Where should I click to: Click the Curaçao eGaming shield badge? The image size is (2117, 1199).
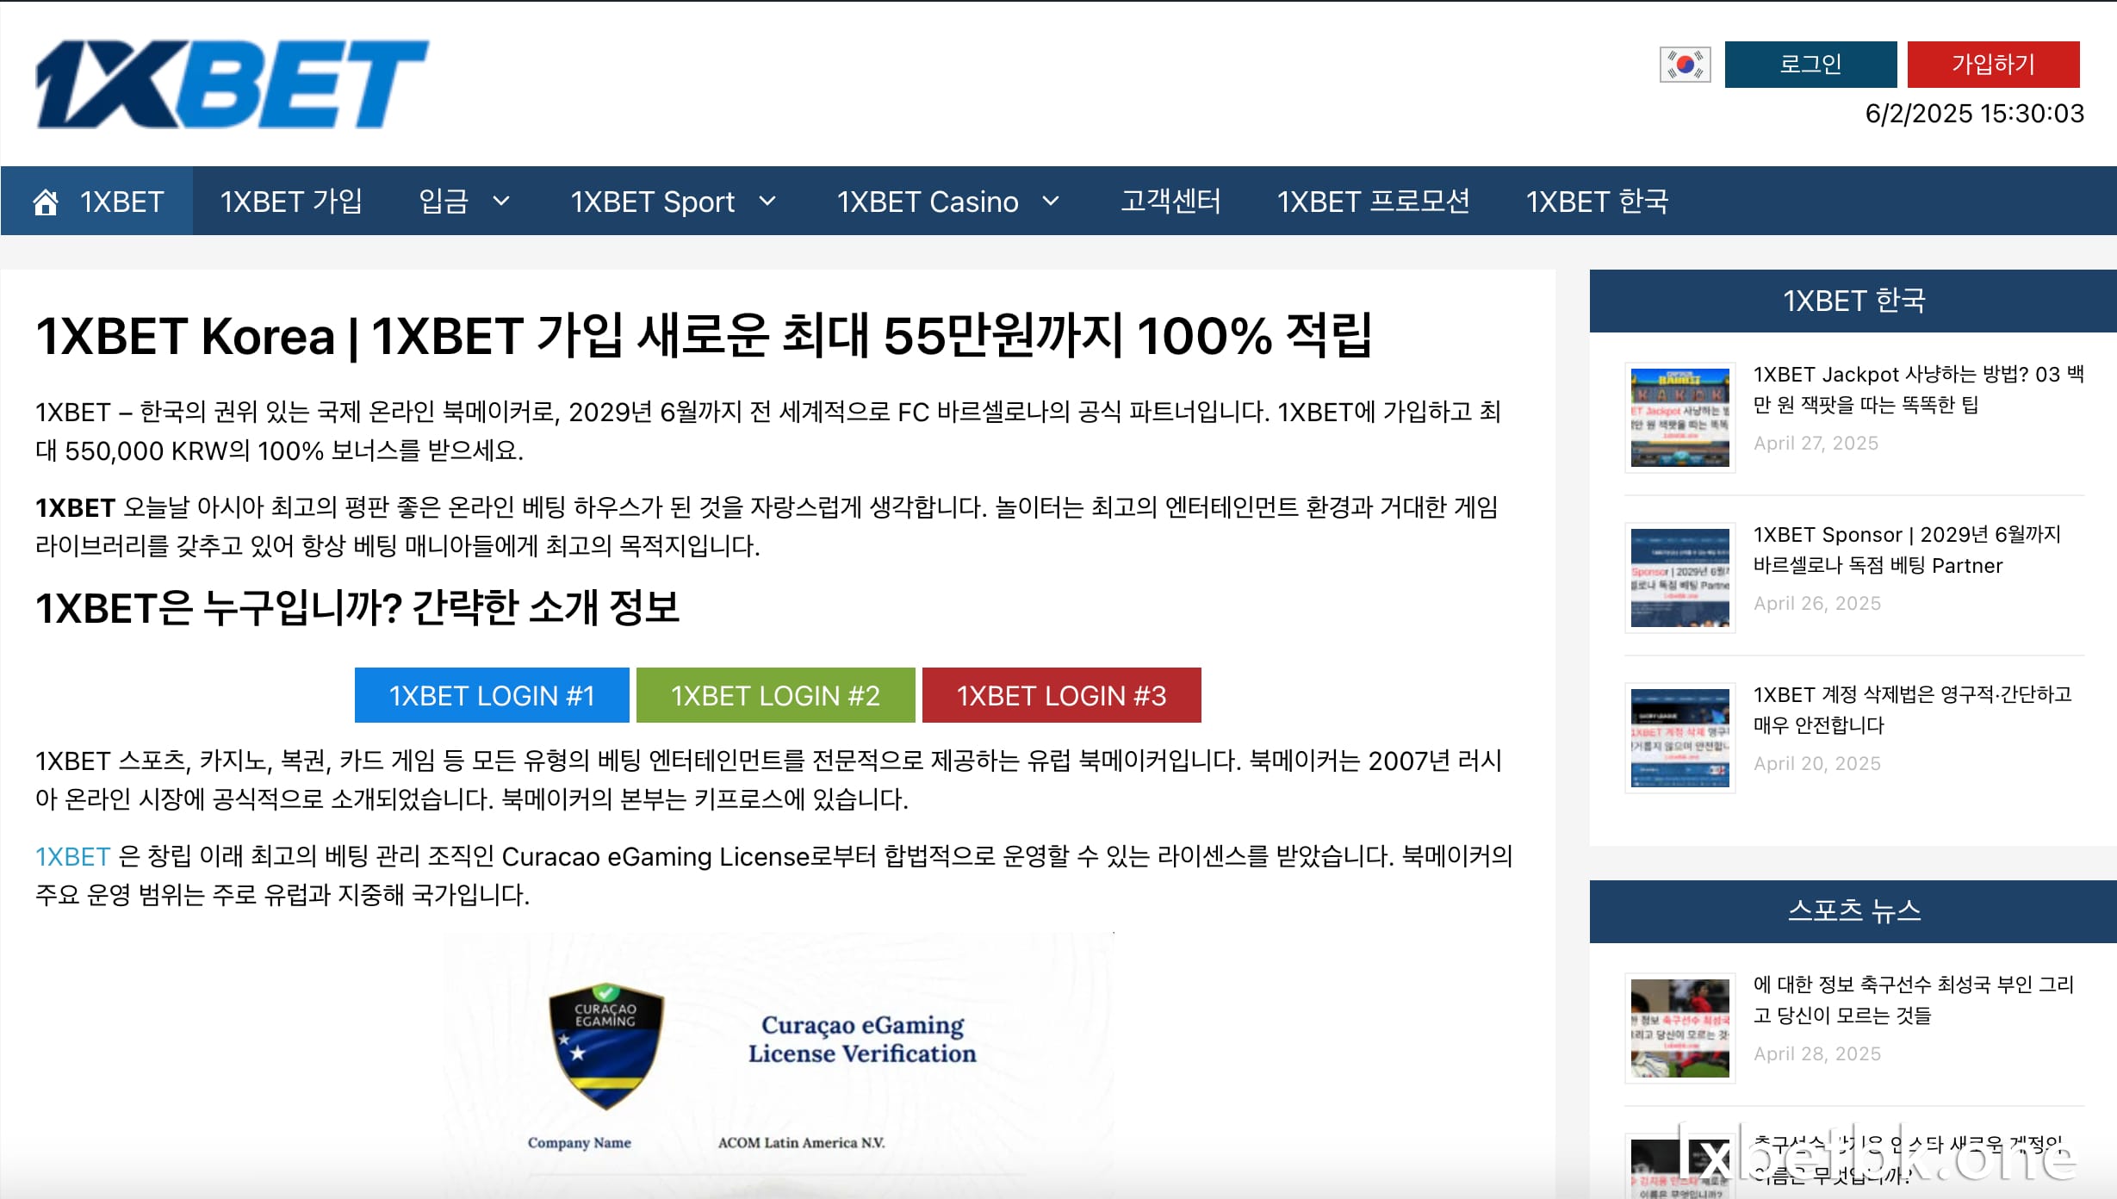[606, 1047]
